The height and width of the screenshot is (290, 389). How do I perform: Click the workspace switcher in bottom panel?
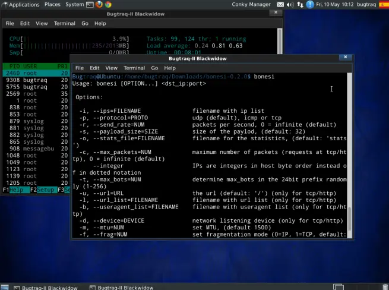coord(338,287)
